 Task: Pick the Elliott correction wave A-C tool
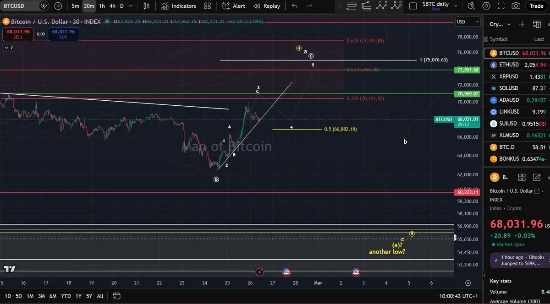[x=397, y=5]
